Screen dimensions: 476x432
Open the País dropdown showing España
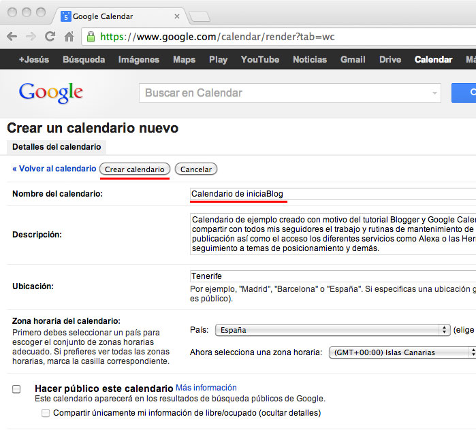pyautogui.click(x=333, y=330)
